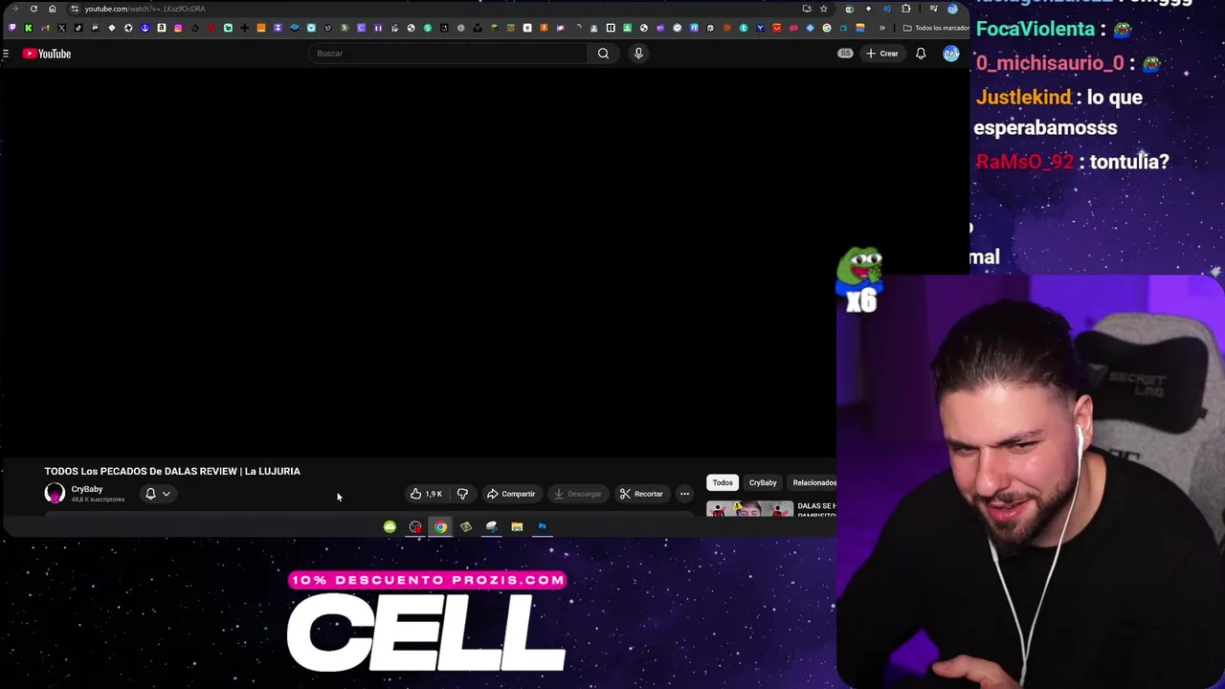This screenshot has width=1225, height=689.
Task: Select the Todos filter chip
Action: pos(723,482)
